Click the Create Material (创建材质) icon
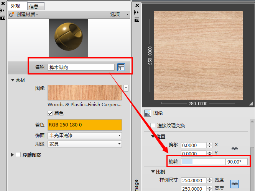Image resolution: width=255 pixels, height=191 pixels. coord(12,14)
